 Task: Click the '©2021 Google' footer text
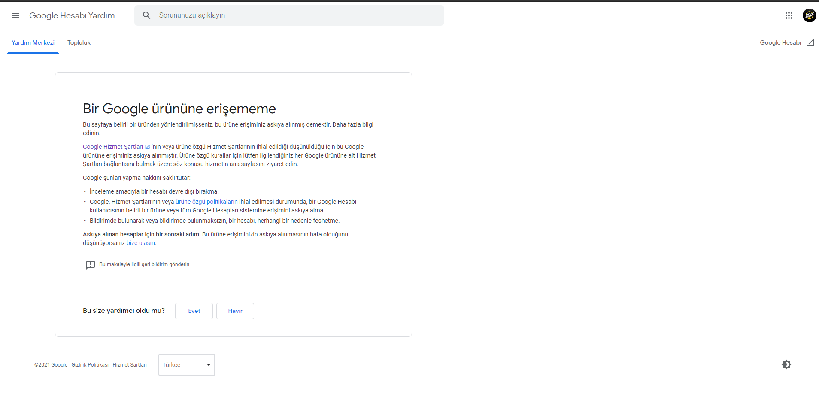tap(51, 365)
